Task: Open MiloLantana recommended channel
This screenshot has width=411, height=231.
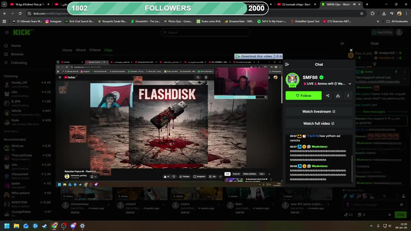Action: click(27, 195)
